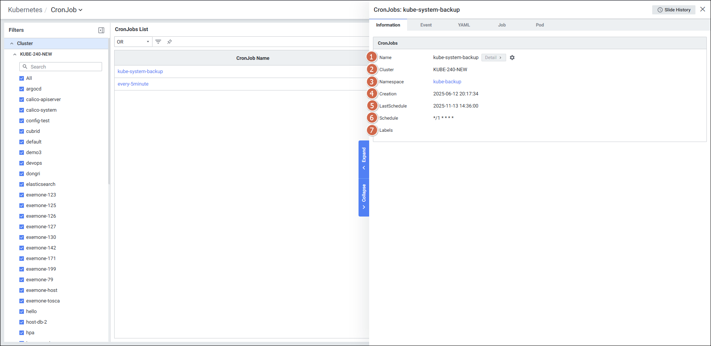711x346 pixels.
Task: Switch to the Event tab
Action: pyautogui.click(x=426, y=25)
